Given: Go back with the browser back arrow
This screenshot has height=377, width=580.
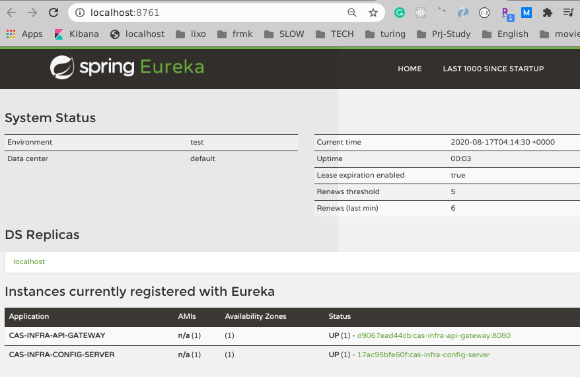Looking at the screenshot, I should coord(11,13).
